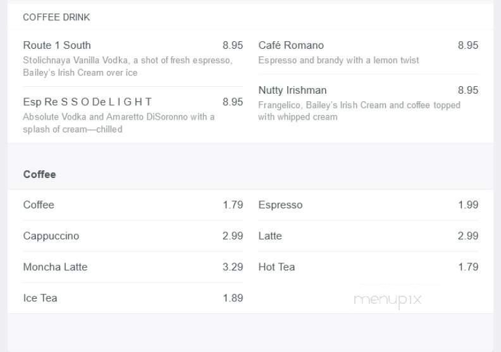Click the Nutty Irishman description text
This screenshot has height=352, width=501.
tap(359, 111)
